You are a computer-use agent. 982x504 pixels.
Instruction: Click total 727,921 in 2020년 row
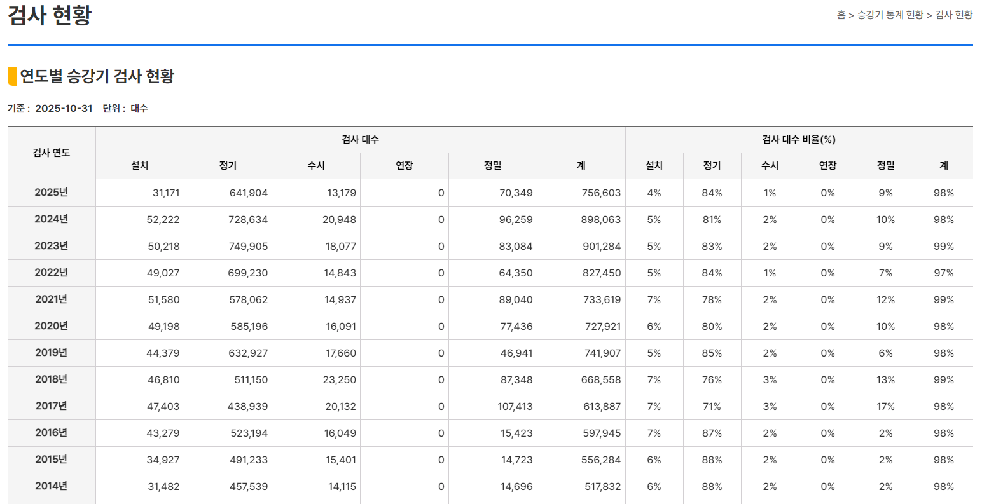click(603, 327)
